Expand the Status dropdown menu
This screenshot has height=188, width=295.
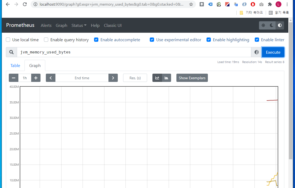79,25
